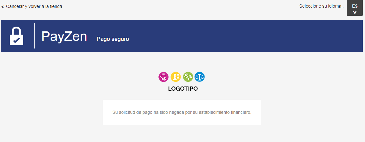The height and width of the screenshot is (142, 365).
Task: Click the pink barbecue grill icon
Action: (163, 77)
